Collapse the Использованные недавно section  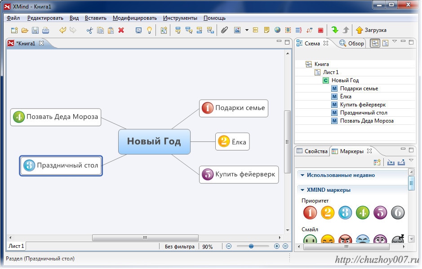point(302,175)
